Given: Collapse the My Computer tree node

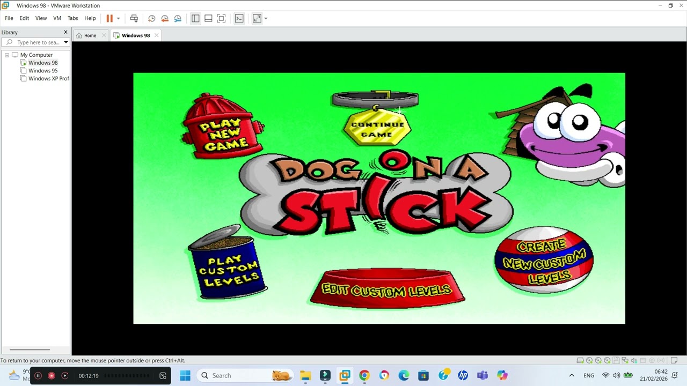Looking at the screenshot, I should 7,55.
